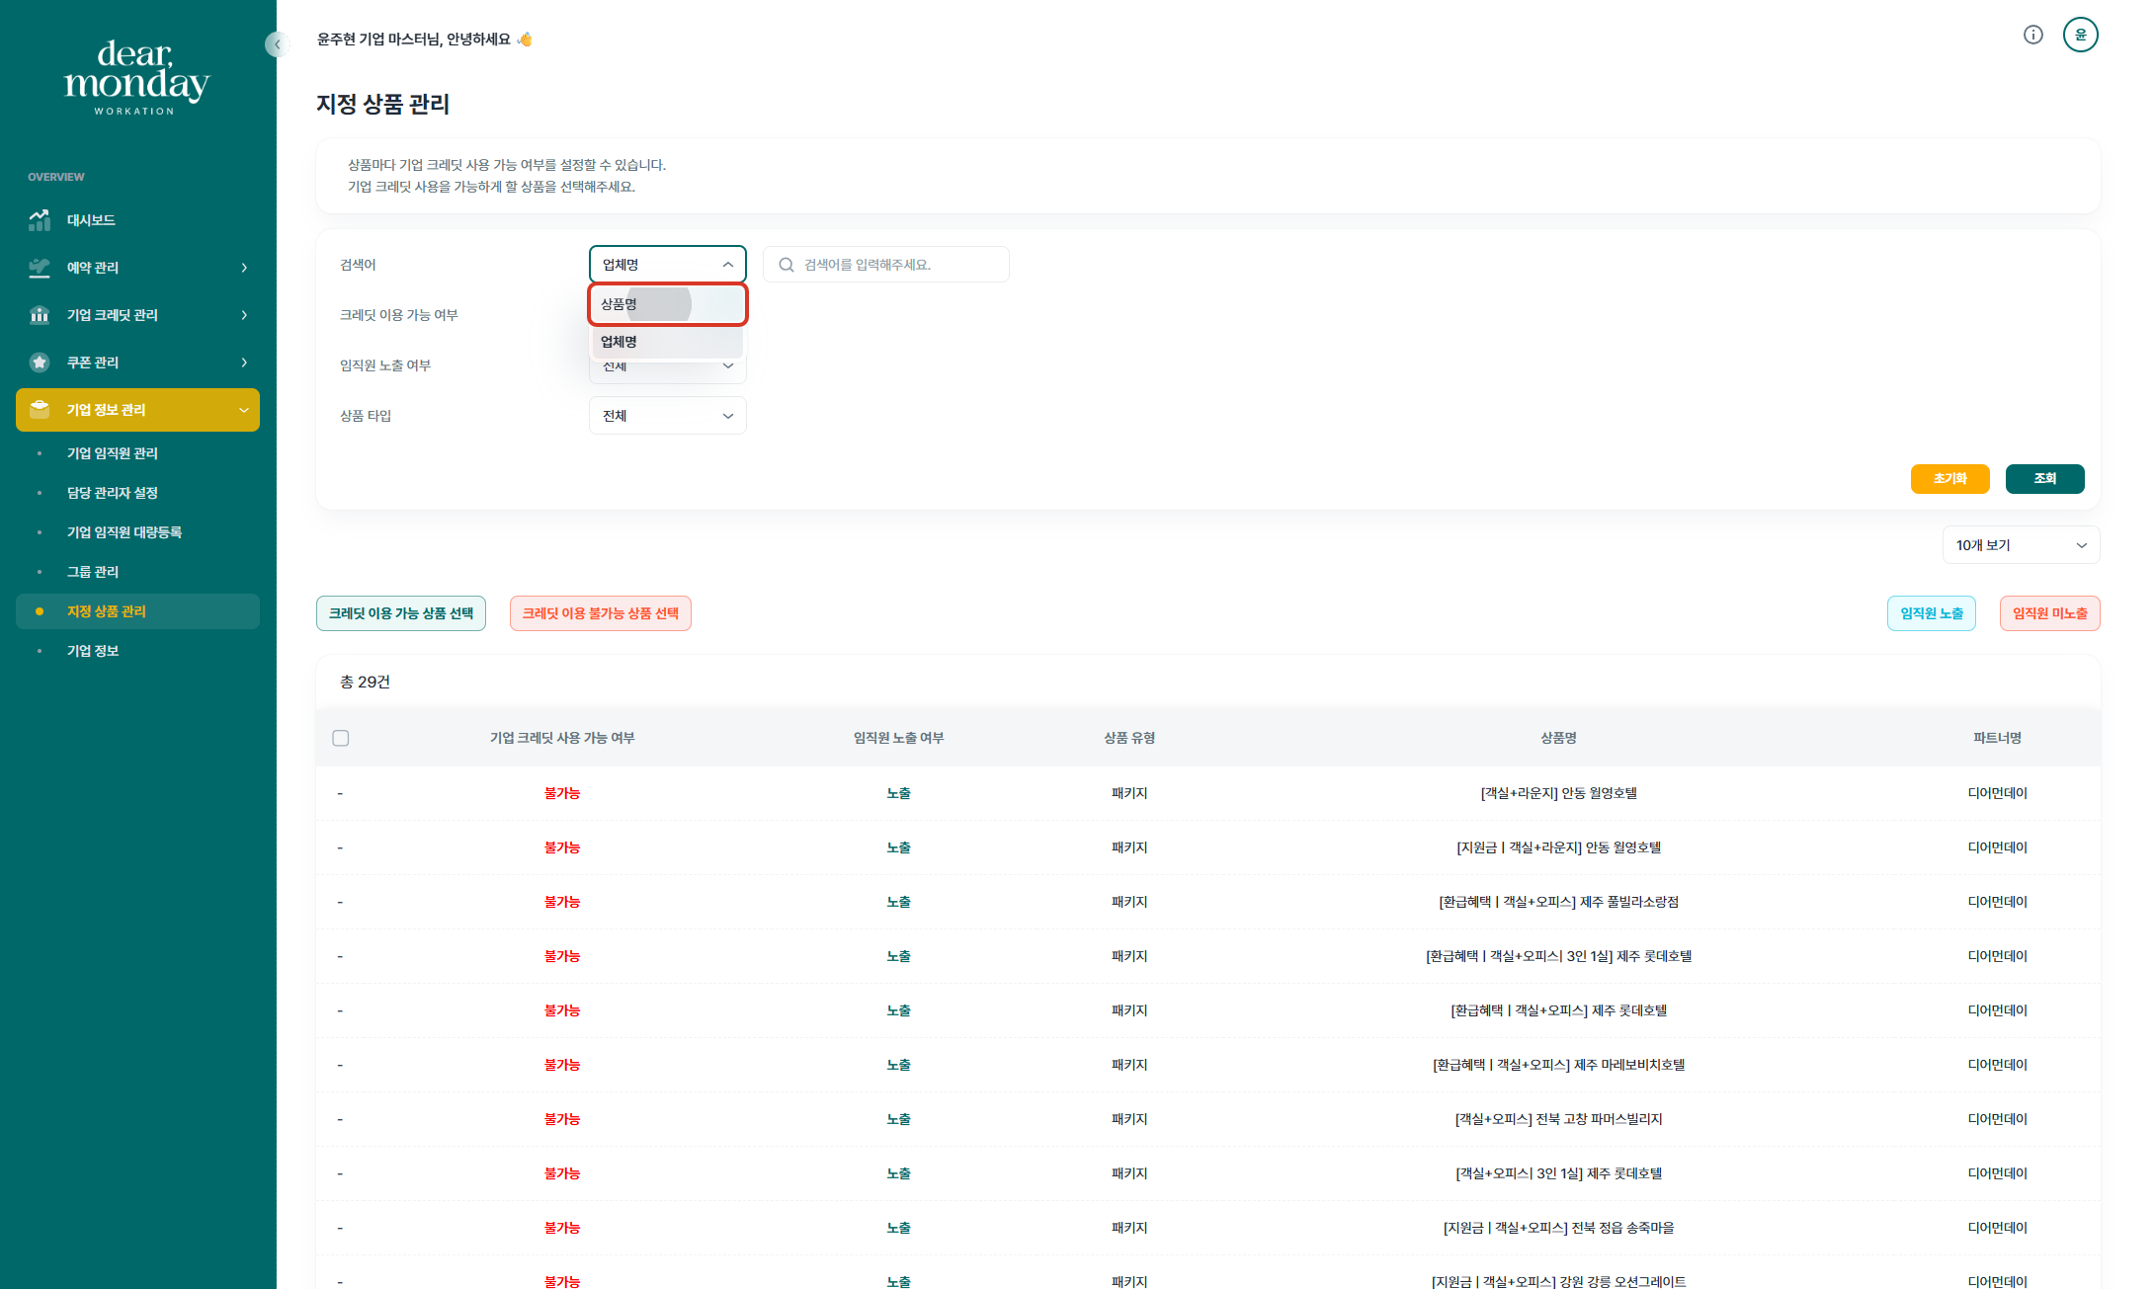Click the coupon management star icon

pyautogui.click(x=40, y=363)
